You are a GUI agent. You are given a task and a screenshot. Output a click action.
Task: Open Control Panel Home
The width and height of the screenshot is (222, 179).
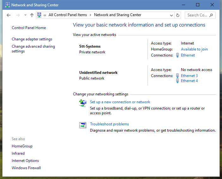[x=29, y=28]
